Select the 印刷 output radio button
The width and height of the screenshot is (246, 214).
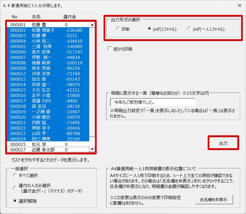[118, 29]
